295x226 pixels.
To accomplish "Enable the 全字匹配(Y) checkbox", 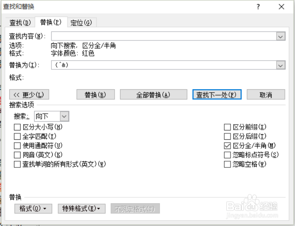I will click(17, 136).
